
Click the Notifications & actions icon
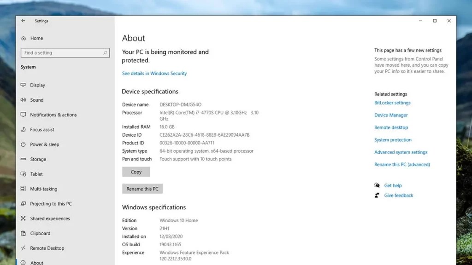pyautogui.click(x=23, y=115)
